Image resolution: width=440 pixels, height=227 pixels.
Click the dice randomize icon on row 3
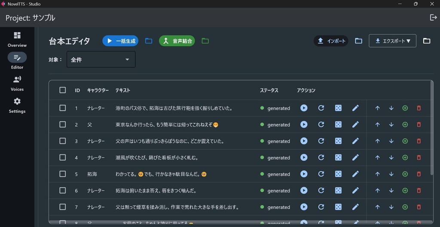[339, 141]
